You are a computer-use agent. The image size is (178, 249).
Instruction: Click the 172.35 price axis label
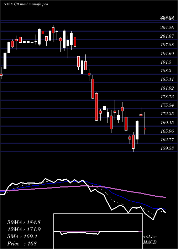point(167,114)
